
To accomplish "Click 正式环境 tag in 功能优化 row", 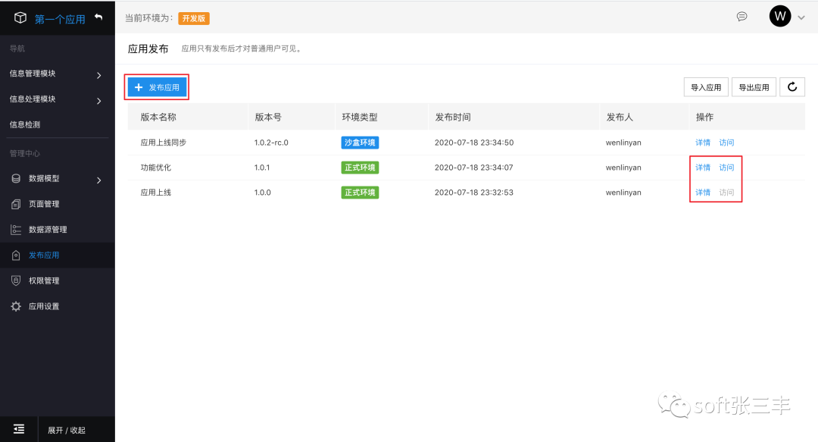I will 360,168.
